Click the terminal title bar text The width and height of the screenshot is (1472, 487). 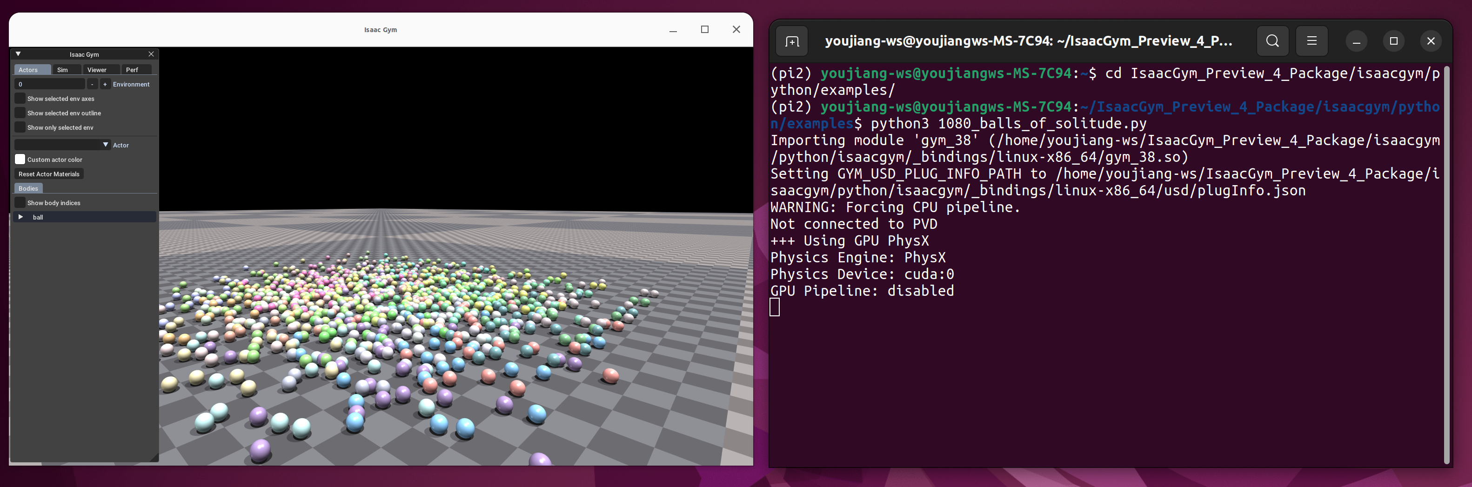[1028, 41]
